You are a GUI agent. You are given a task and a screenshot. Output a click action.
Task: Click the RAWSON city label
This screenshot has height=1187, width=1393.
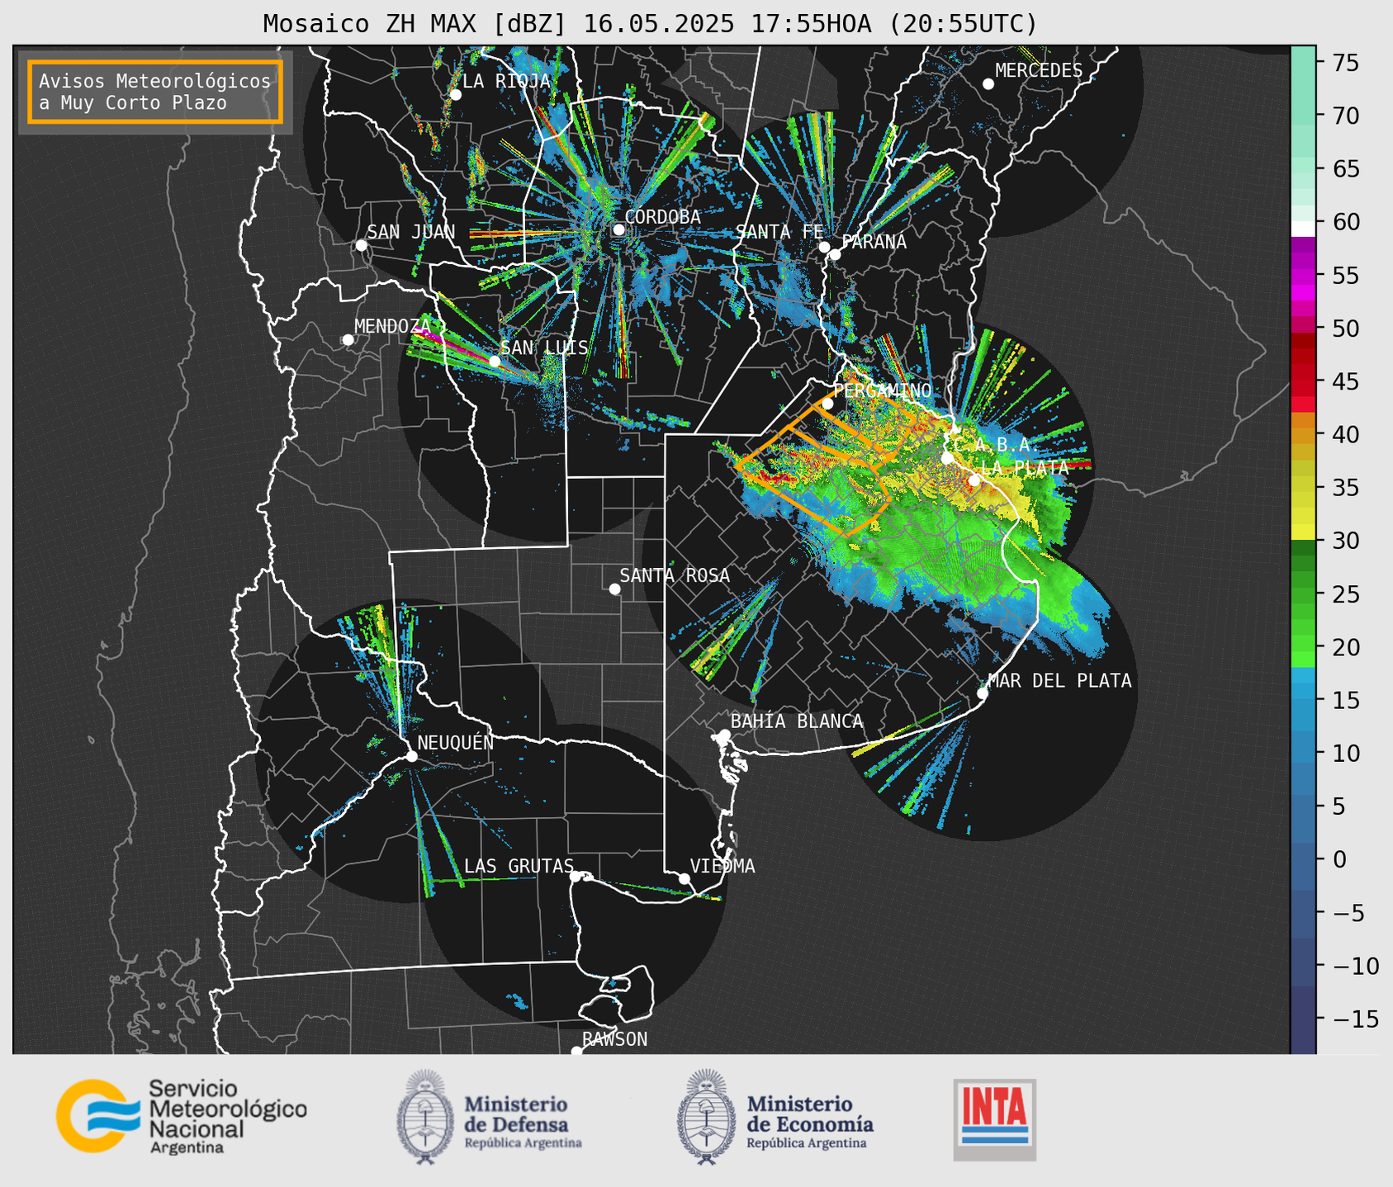point(614,1039)
